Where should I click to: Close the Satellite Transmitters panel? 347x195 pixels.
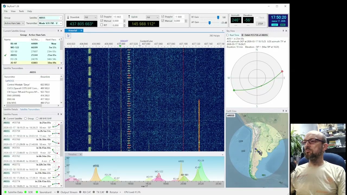click(61, 68)
